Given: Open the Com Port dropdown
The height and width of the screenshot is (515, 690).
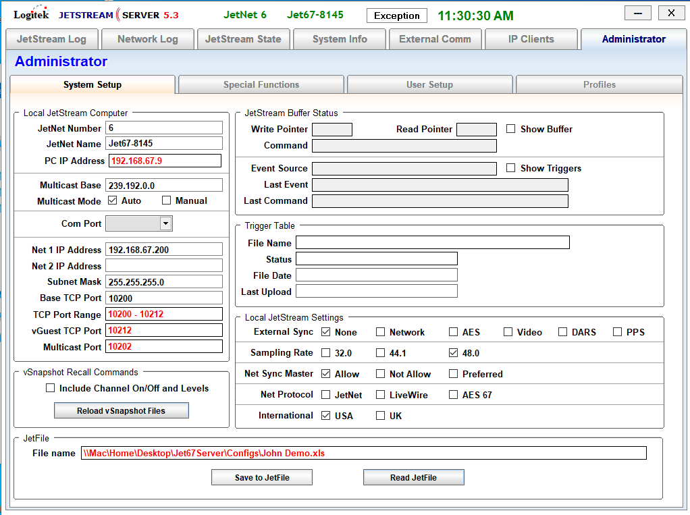Looking at the screenshot, I should (x=165, y=223).
